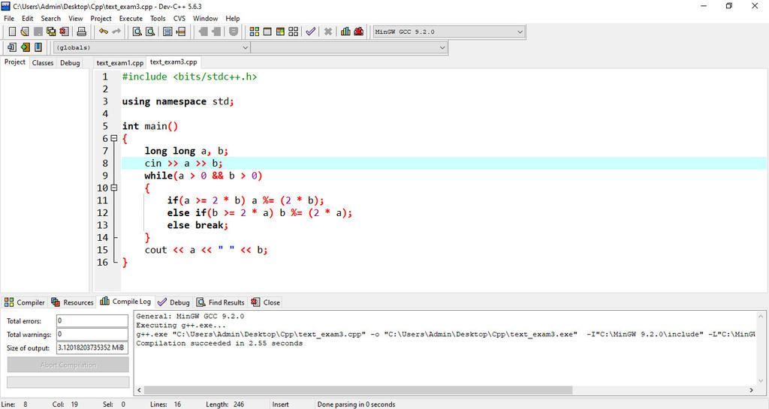Open the Replace tool in toolbar
The image size is (769, 409).
150,32
